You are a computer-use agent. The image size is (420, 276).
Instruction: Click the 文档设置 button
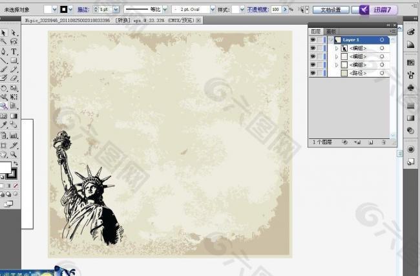click(330, 10)
